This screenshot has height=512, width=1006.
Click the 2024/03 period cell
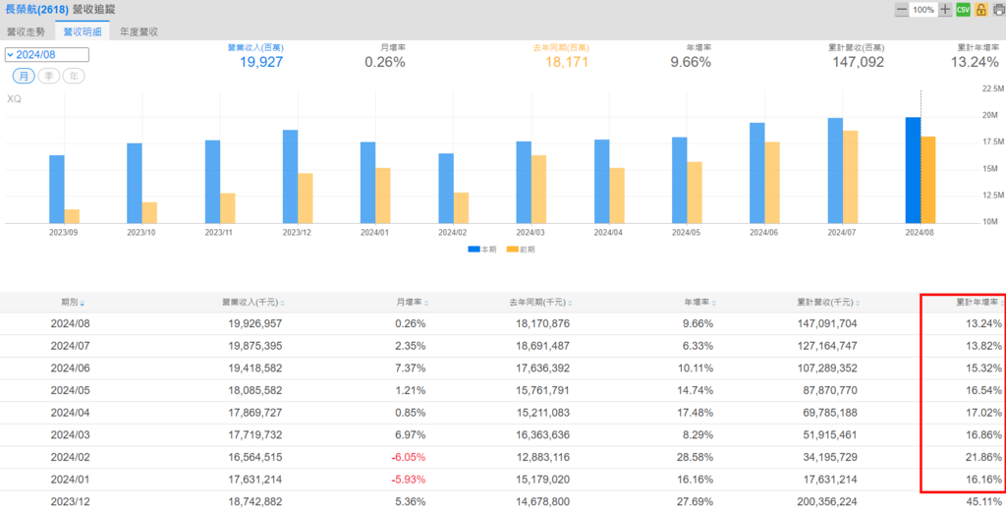click(70, 434)
